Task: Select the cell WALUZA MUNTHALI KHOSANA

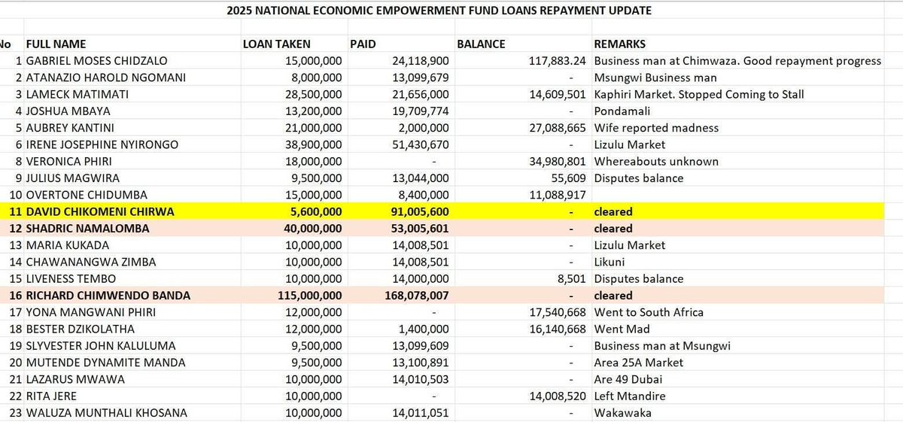Action: 106,412
